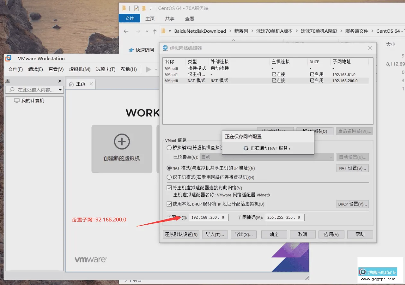Select the 仅主机模式 radio button

pyautogui.click(x=169, y=177)
